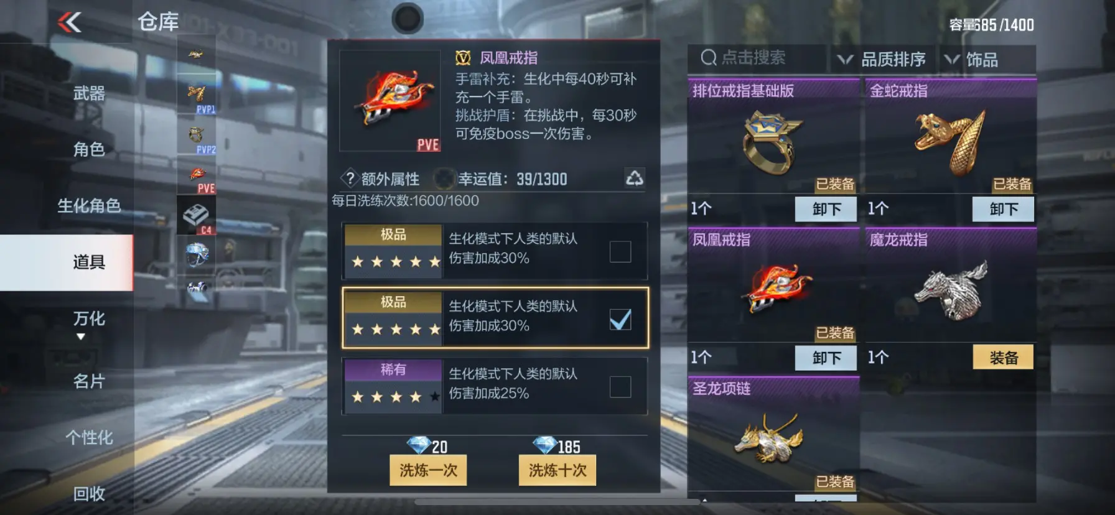The height and width of the screenshot is (515, 1115).
Task: Open the 额外属性 question mark help
Action: tap(350, 179)
